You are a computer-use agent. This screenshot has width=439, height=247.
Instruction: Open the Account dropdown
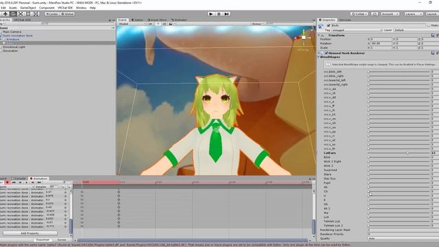(x=390, y=14)
